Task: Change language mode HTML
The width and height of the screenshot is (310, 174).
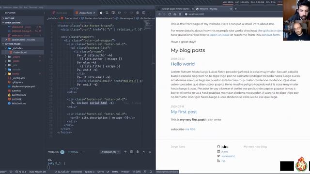Action: click(x=115, y=172)
